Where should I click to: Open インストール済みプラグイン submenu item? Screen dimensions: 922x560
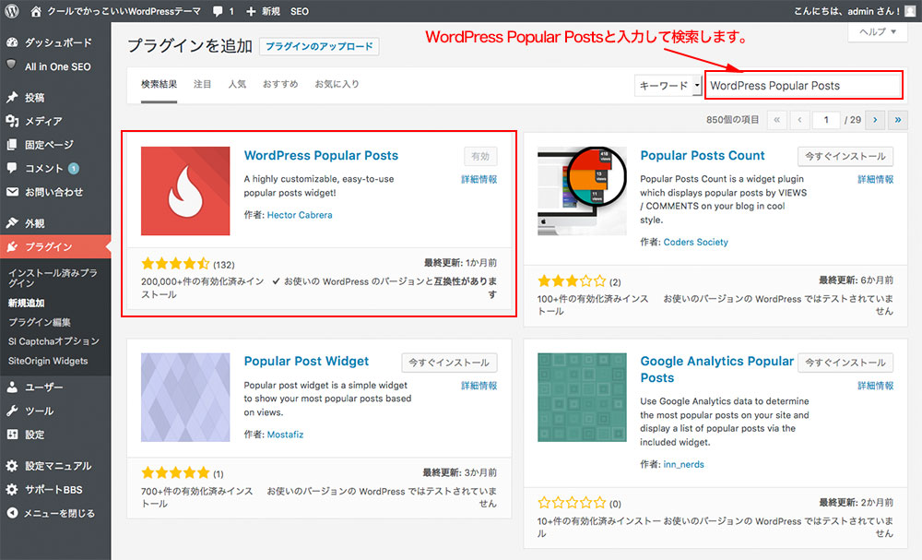click(53, 278)
